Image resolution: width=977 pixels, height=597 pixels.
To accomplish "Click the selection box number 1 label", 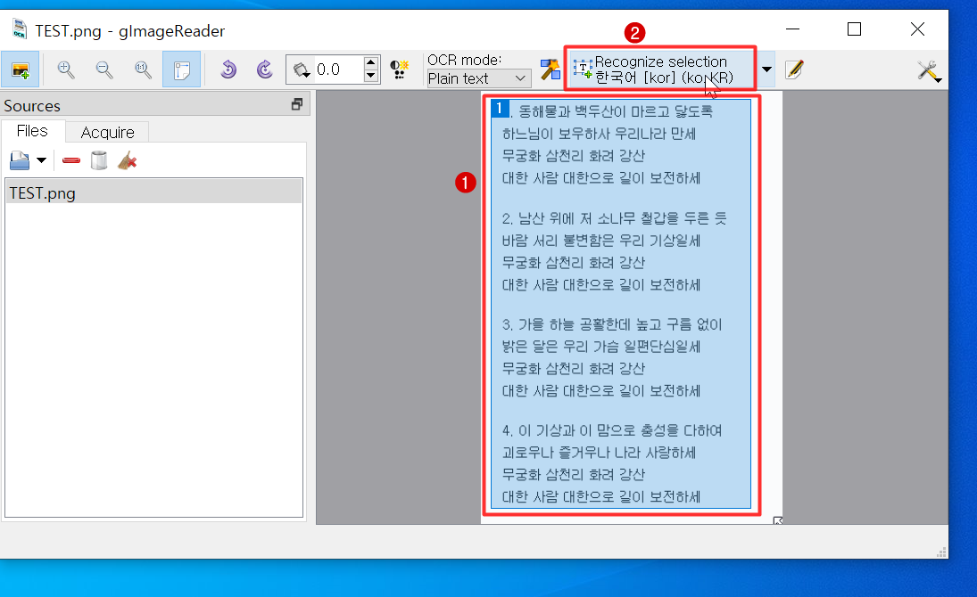I will [500, 109].
